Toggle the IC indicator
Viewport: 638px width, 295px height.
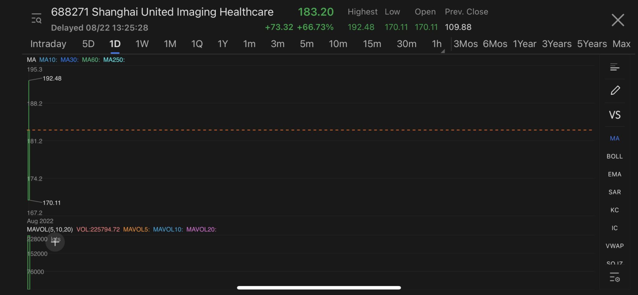tap(615, 228)
